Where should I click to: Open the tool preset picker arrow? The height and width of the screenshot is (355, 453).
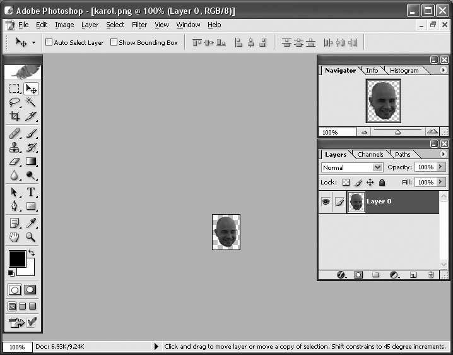pos(34,42)
